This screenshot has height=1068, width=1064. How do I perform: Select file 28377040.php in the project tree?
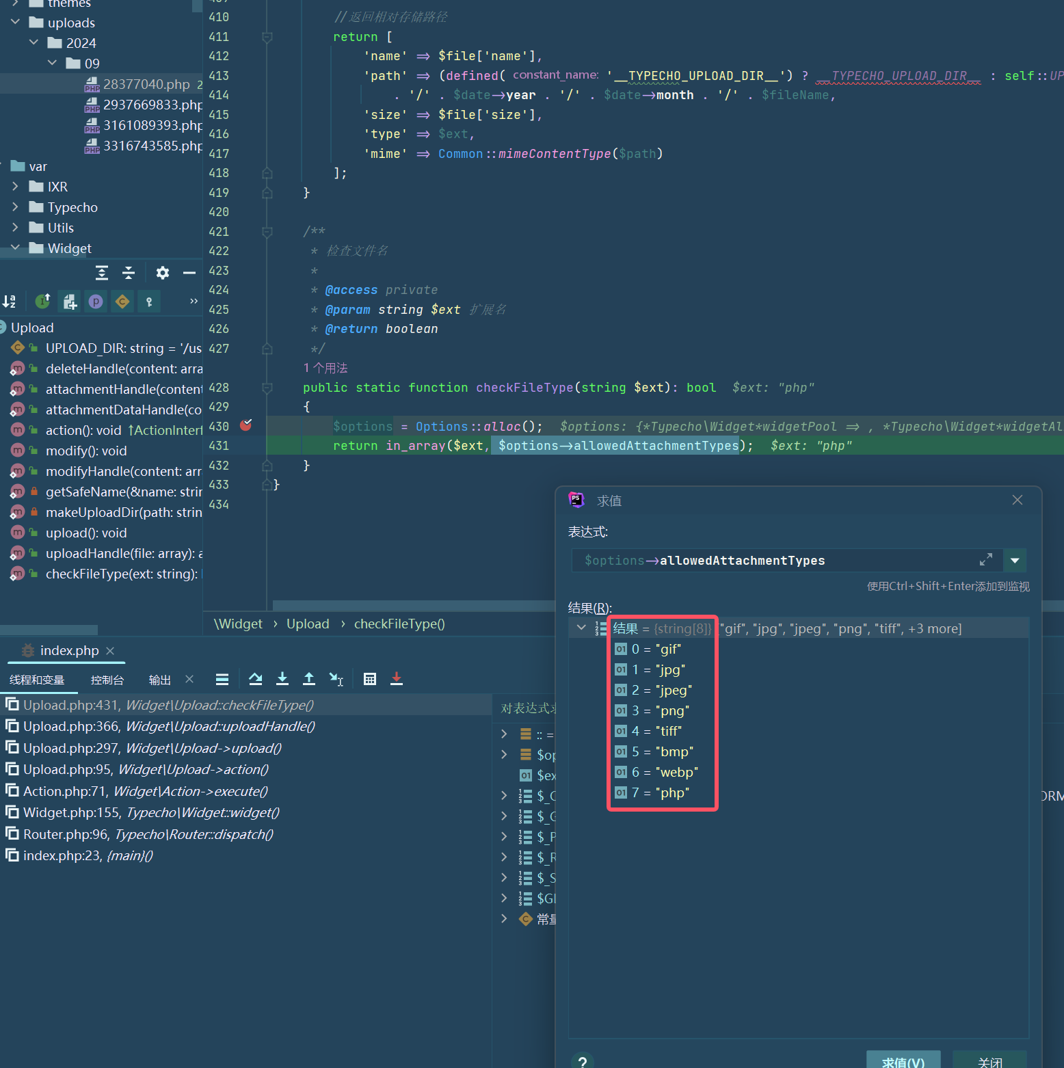coord(101,84)
